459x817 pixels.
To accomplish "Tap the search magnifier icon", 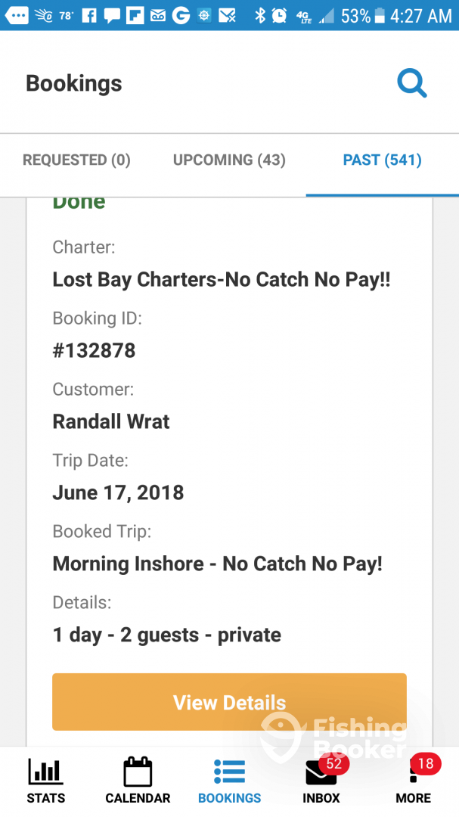I will (412, 83).
